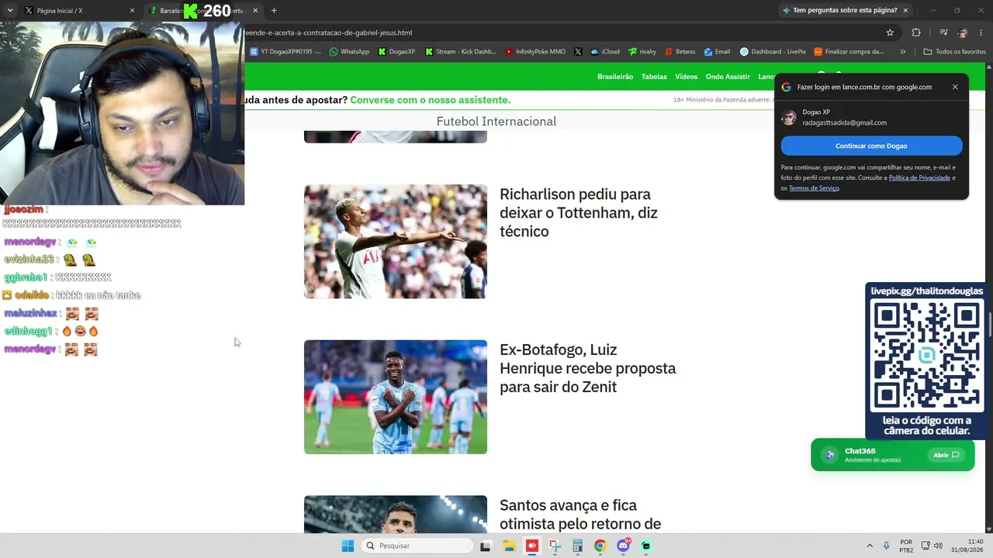Open the POR PTB2 language indicator
This screenshot has height=558, width=993.
click(906, 546)
